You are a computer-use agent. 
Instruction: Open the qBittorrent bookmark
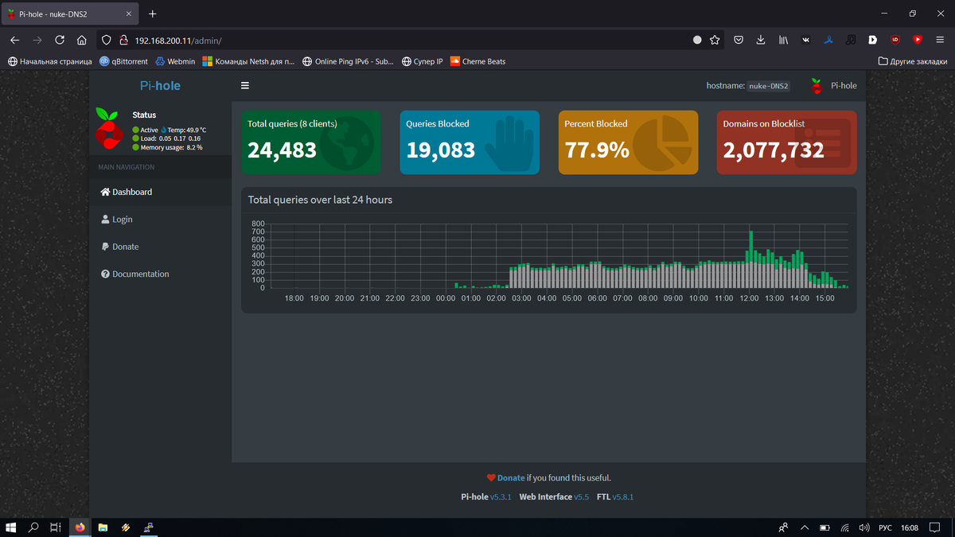click(x=124, y=61)
